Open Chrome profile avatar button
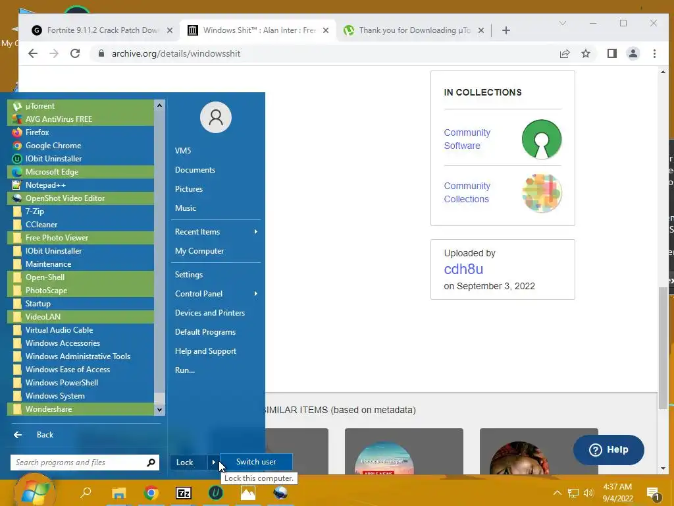The height and width of the screenshot is (506, 674). pyautogui.click(x=633, y=53)
